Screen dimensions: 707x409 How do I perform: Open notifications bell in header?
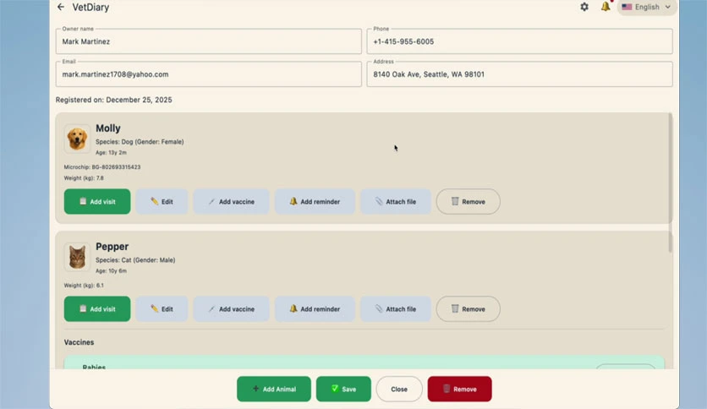[606, 7]
